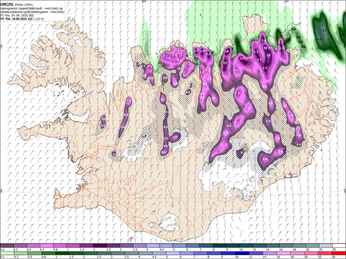Click the '2.3' precipitation value on the map
This screenshot has height=259, width=346.
pos(281,48)
